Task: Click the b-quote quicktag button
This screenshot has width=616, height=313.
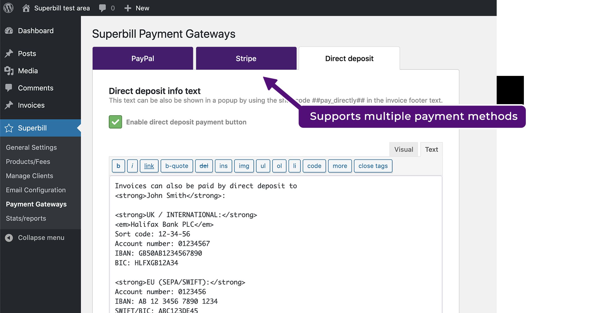Action: 177,166
